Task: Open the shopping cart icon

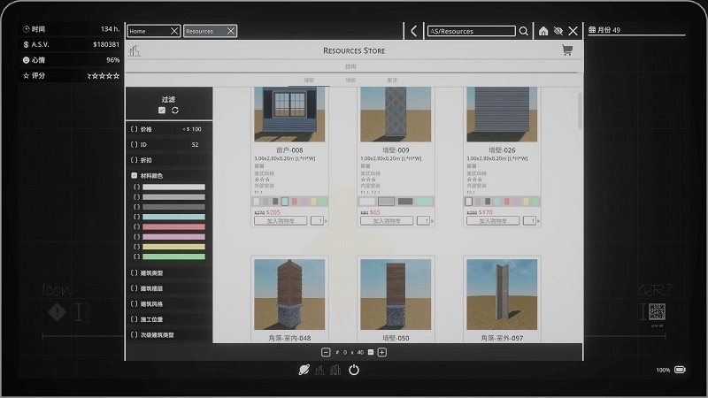Action: pos(567,50)
